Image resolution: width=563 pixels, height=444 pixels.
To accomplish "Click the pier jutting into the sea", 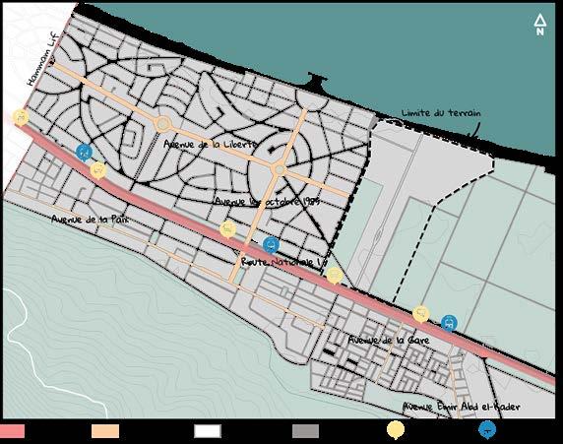I will tap(317, 82).
